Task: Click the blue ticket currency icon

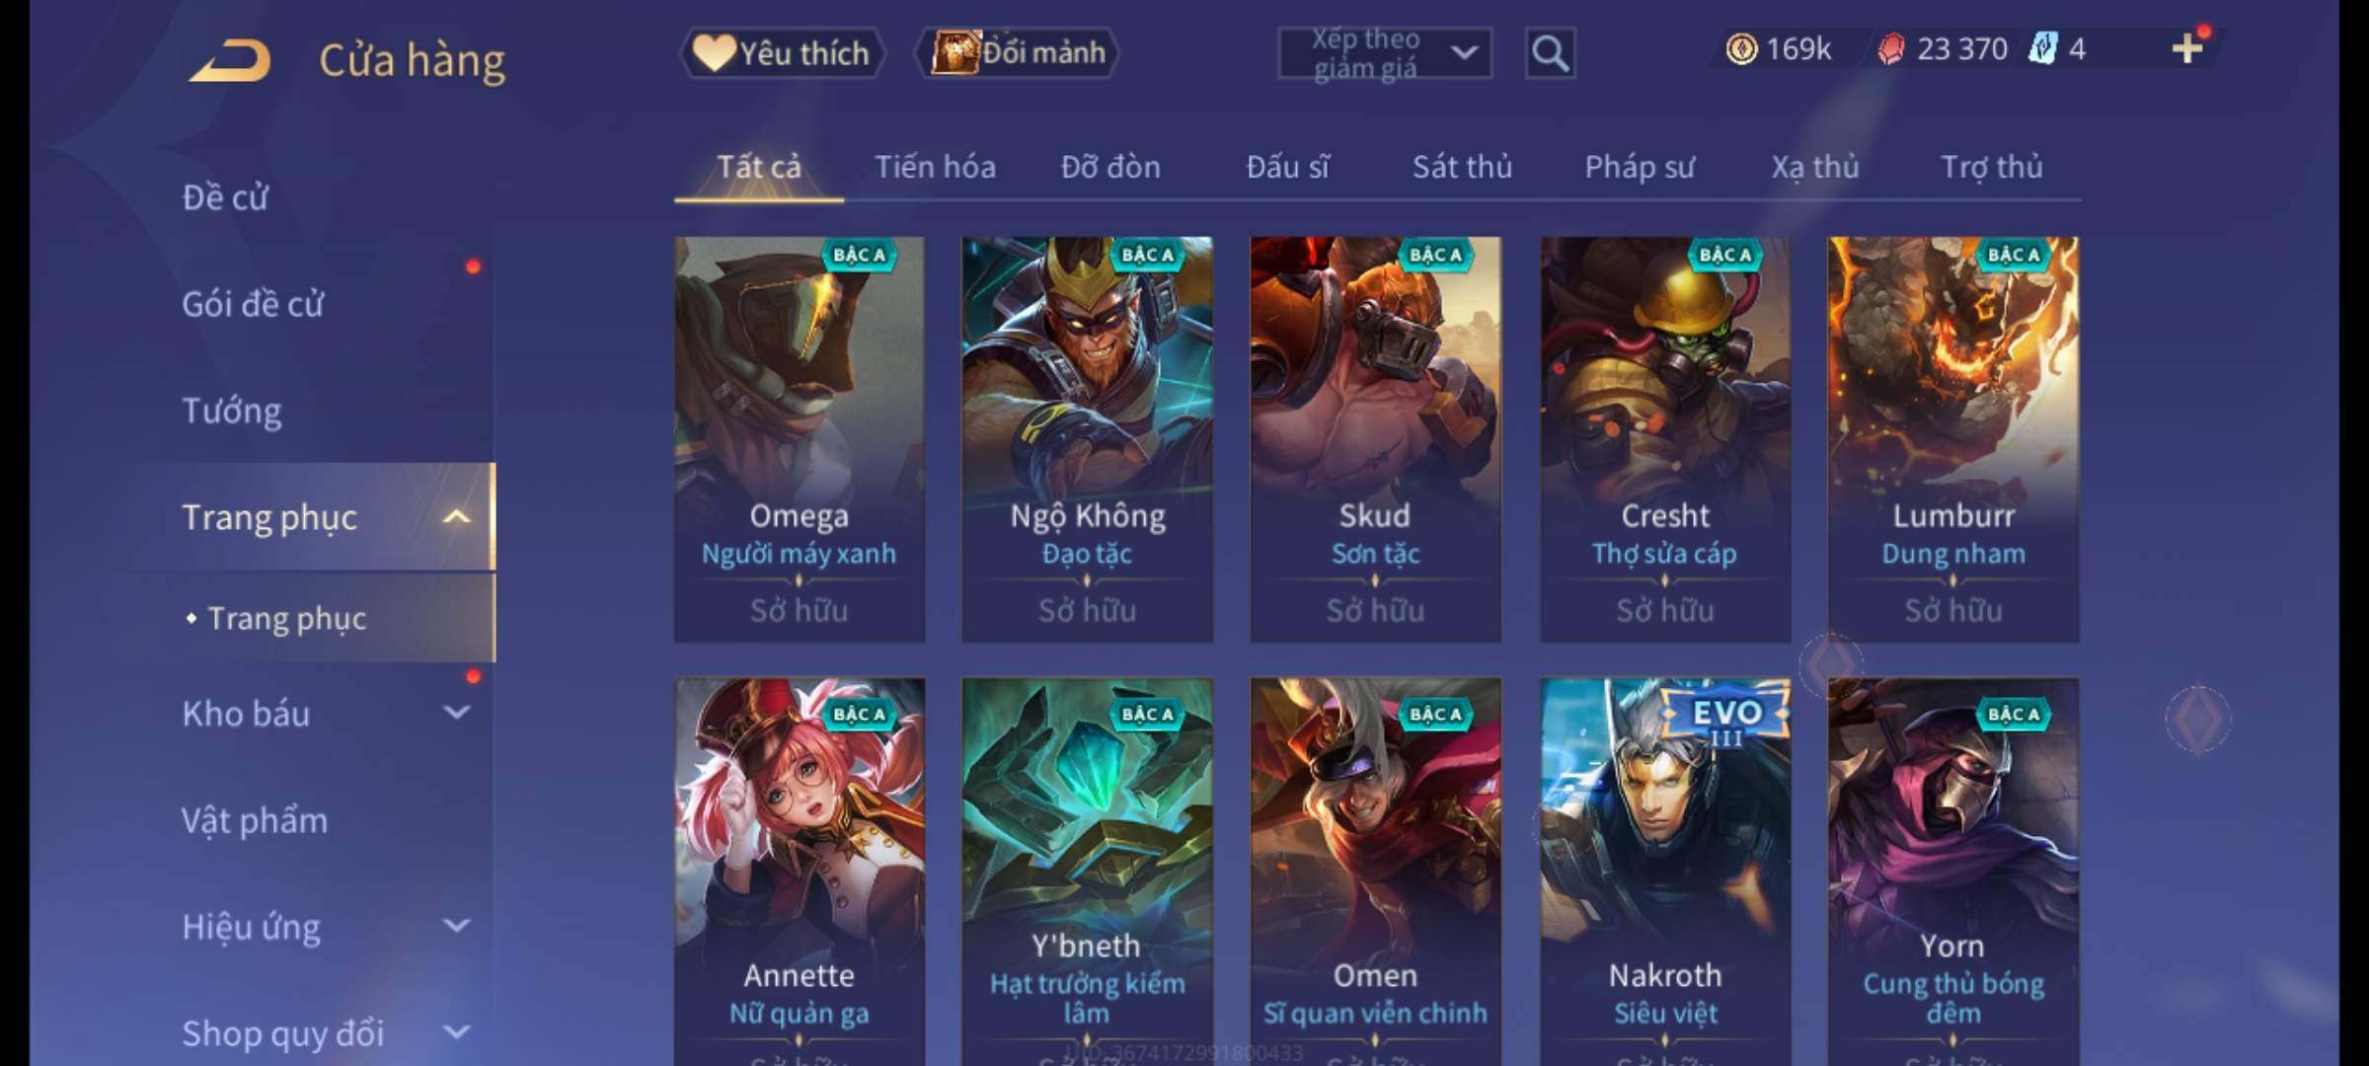Action: [2041, 48]
